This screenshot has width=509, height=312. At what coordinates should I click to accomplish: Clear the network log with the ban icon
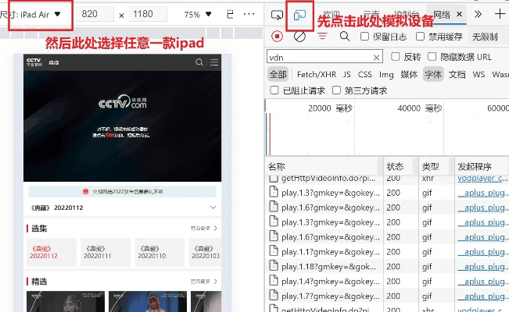[299, 37]
